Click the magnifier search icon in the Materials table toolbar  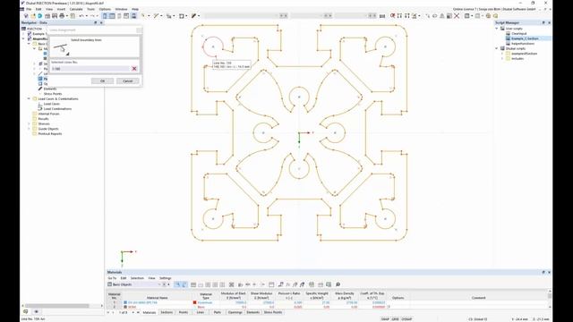tap(338, 284)
